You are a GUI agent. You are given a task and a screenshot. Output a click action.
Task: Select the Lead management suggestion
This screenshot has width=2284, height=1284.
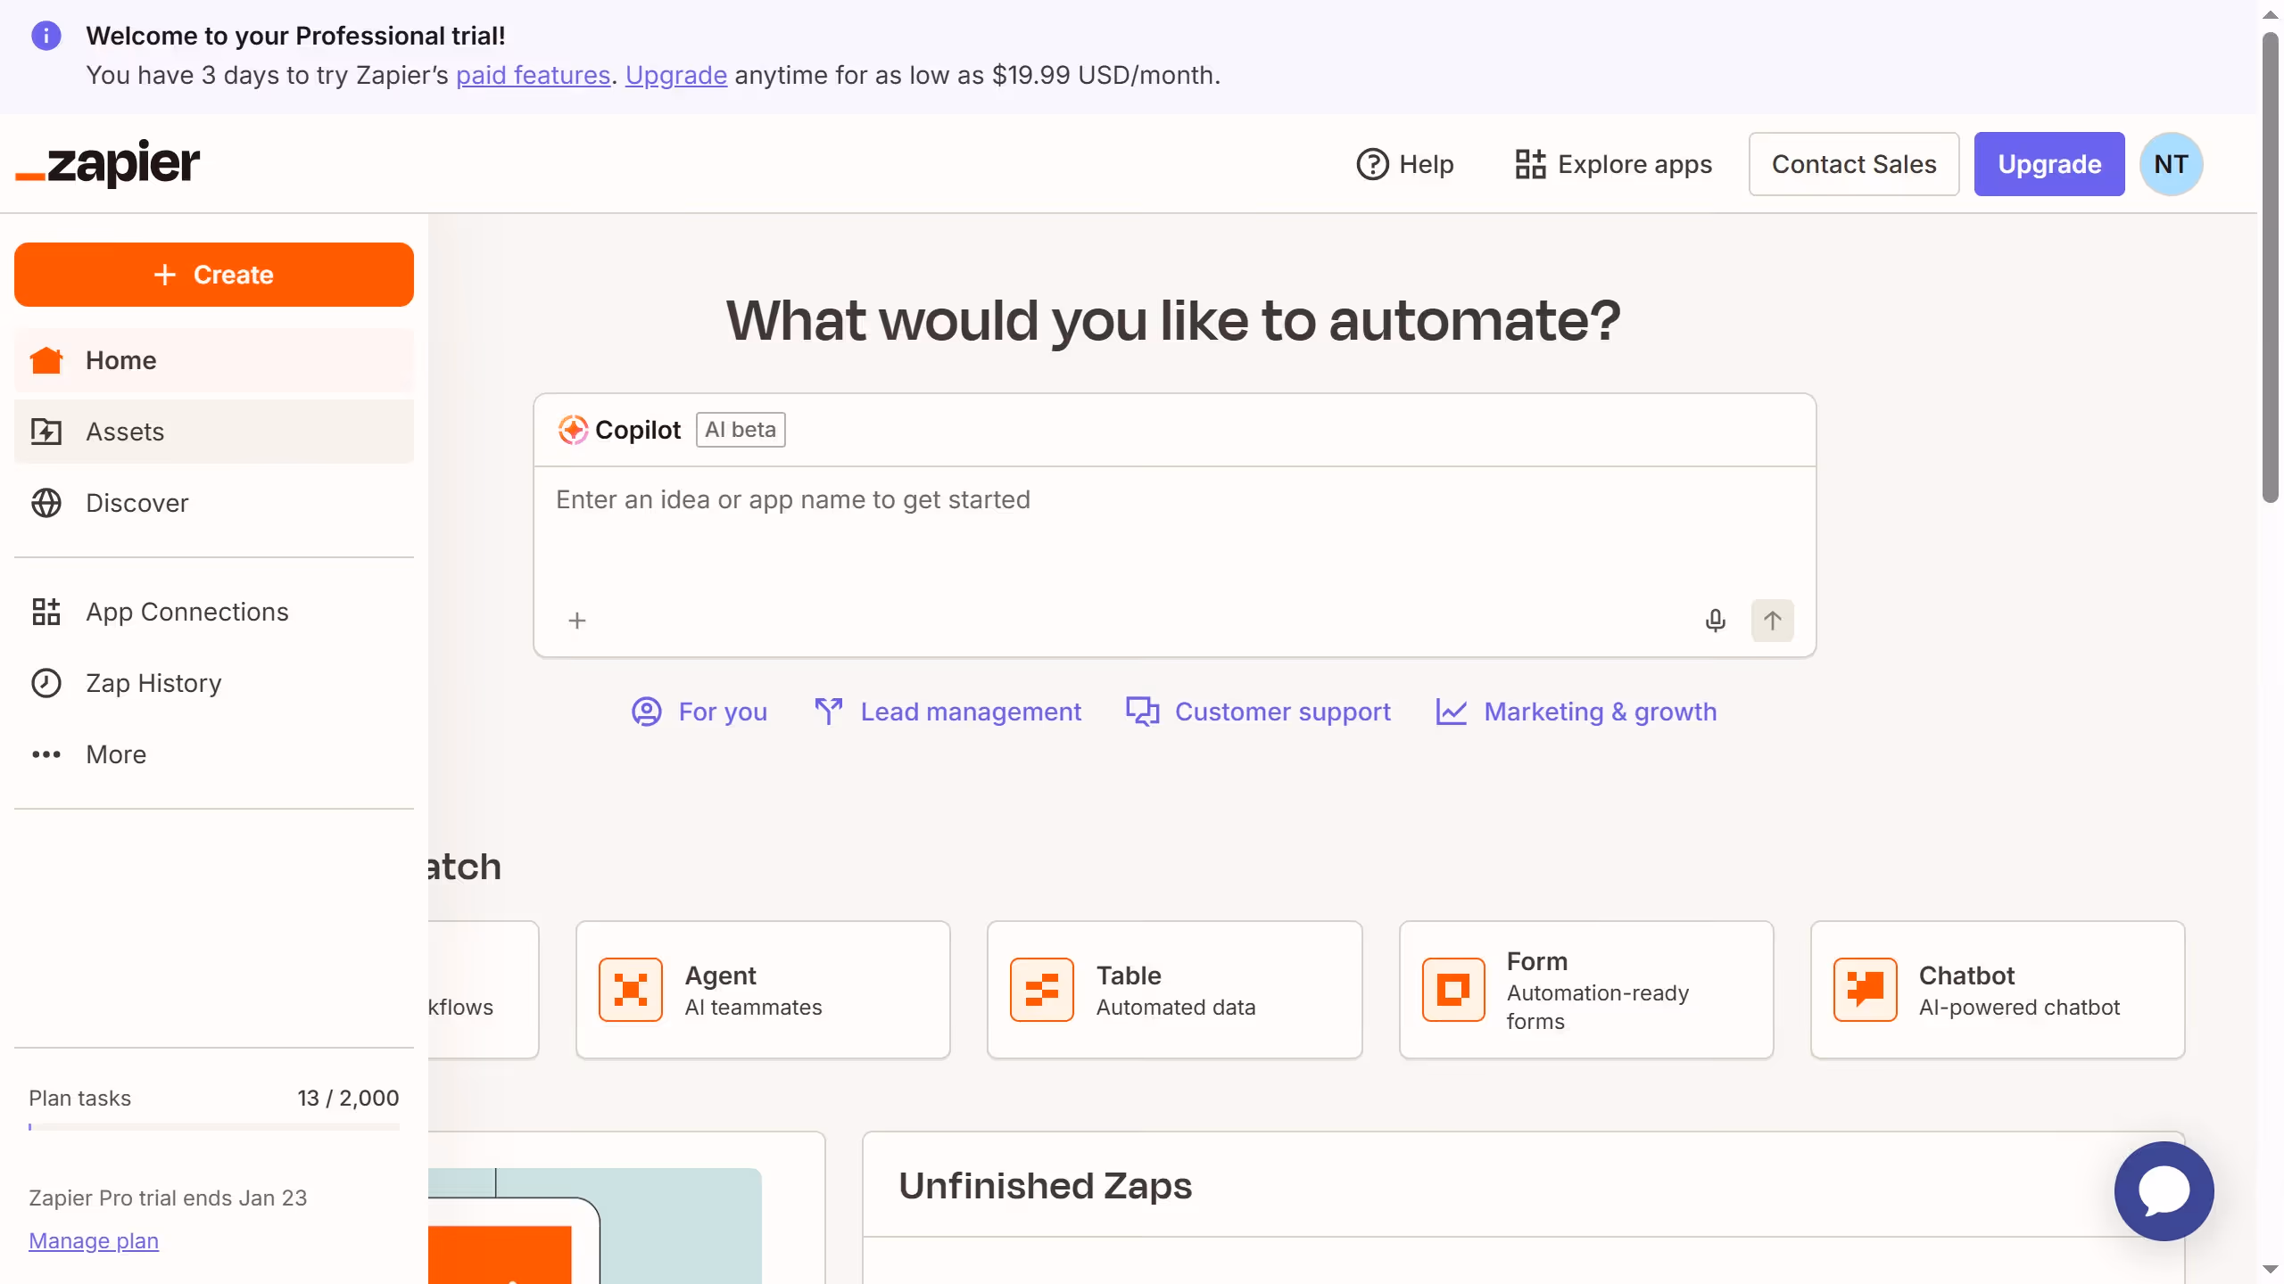coord(971,712)
